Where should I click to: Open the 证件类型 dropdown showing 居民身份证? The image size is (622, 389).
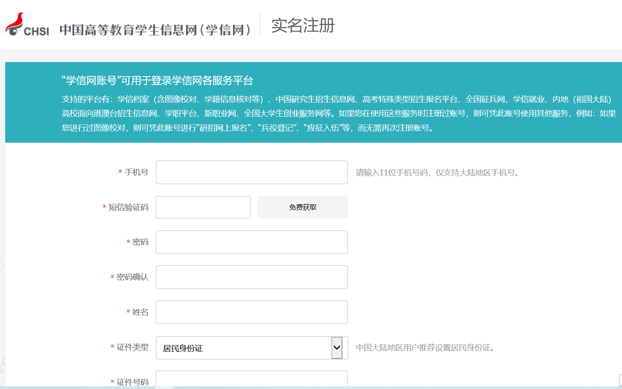tap(251, 348)
